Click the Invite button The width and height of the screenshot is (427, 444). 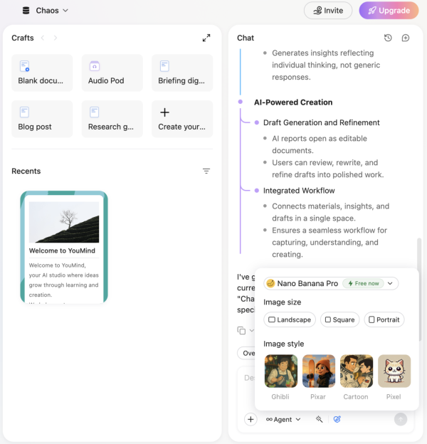point(327,11)
